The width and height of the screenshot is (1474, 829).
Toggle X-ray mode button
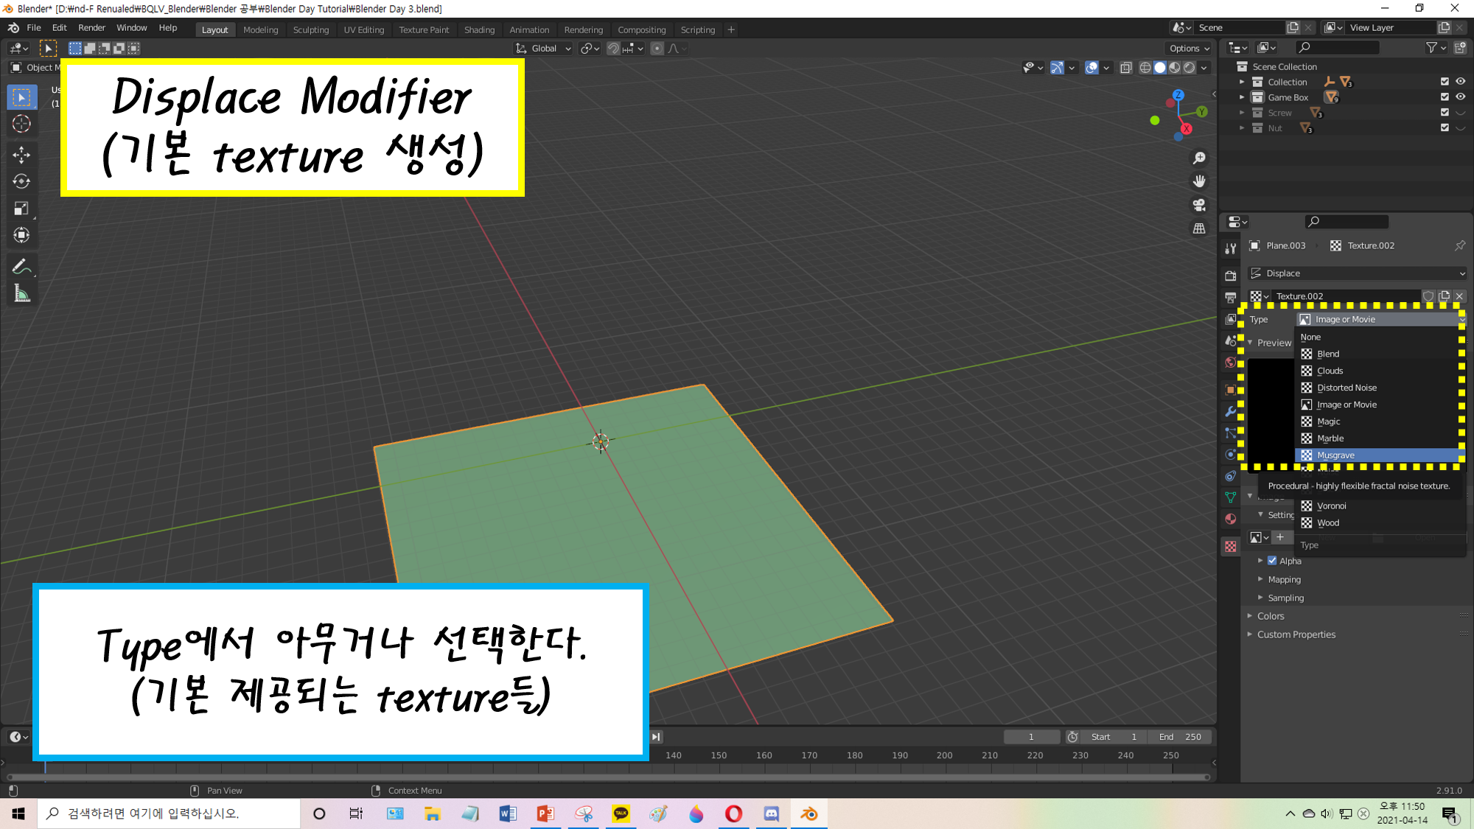point(1125,68)
